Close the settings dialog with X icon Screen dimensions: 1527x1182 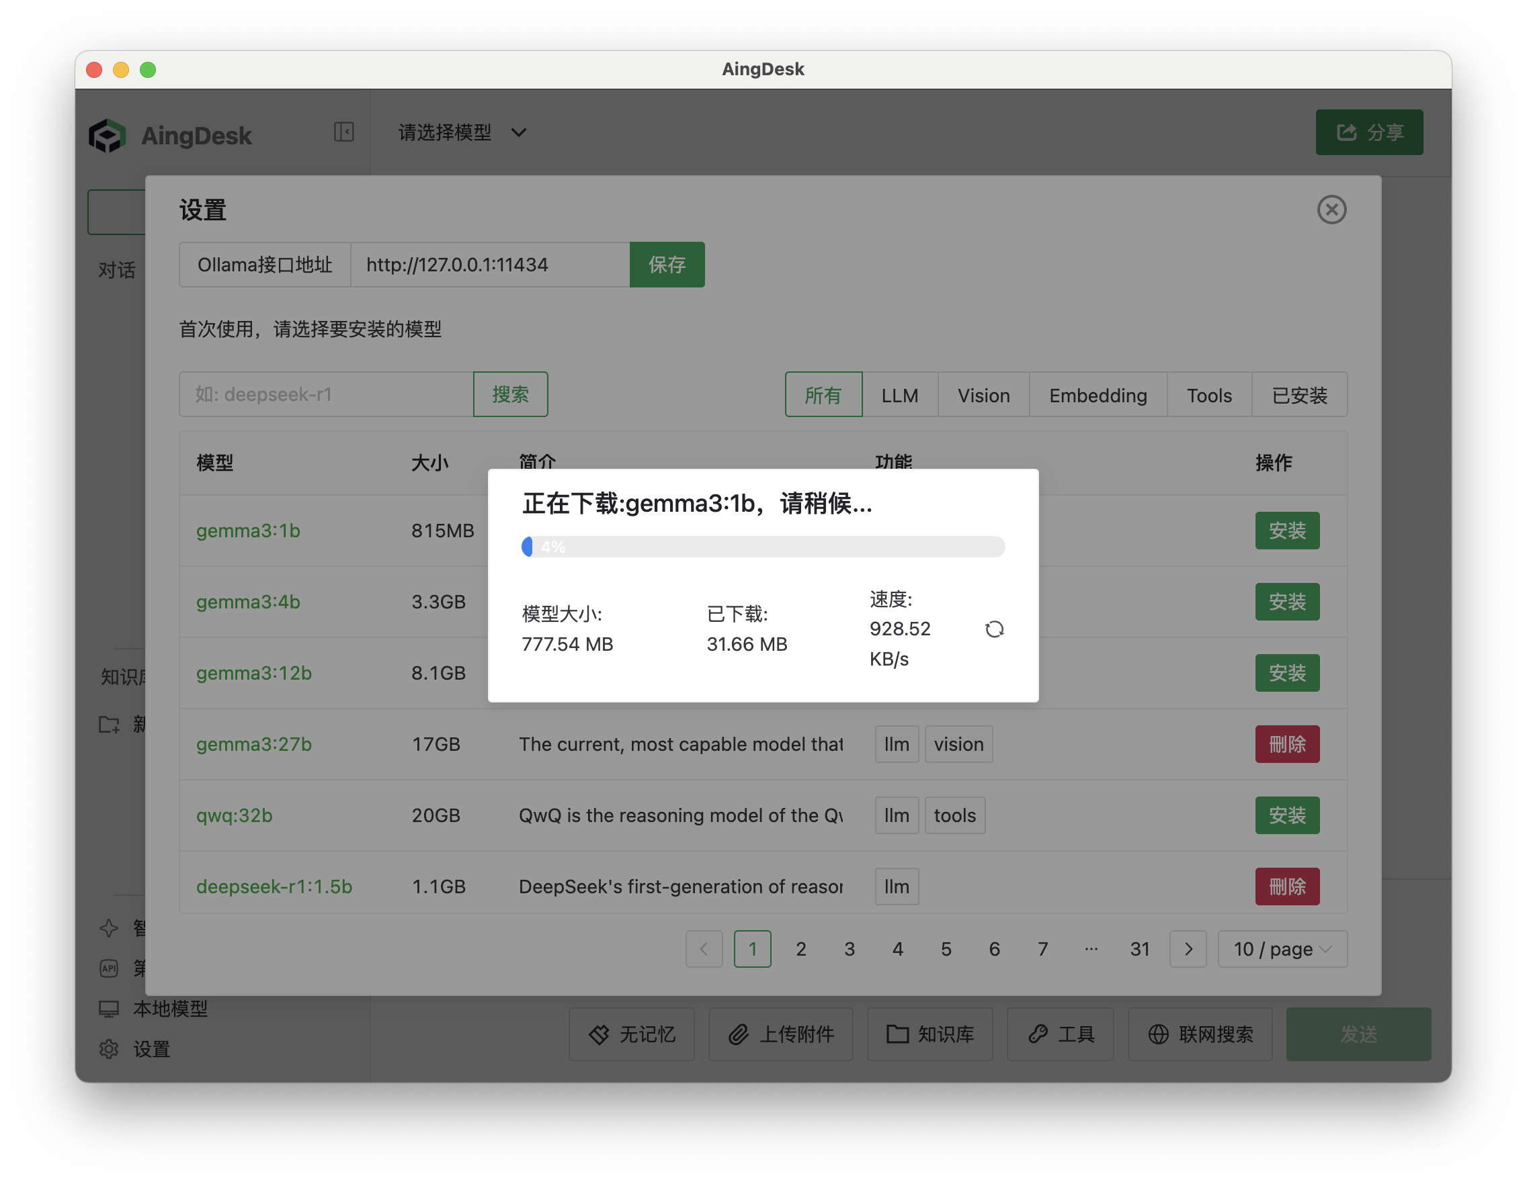tap(1331, 210)
